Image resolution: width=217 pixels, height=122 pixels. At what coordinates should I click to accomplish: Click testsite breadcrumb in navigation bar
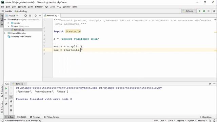coord(7,11)
